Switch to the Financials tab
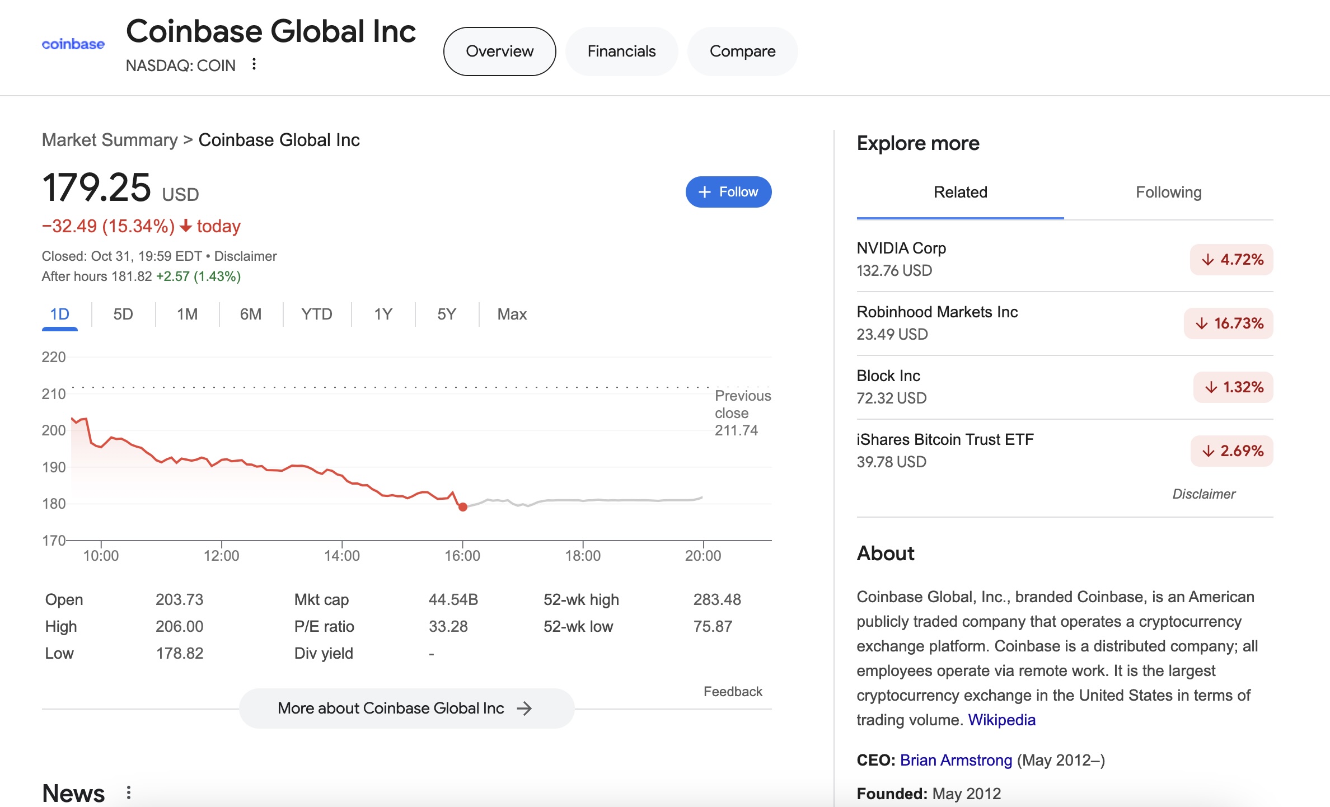1330x807 pixels. point(621,51)
